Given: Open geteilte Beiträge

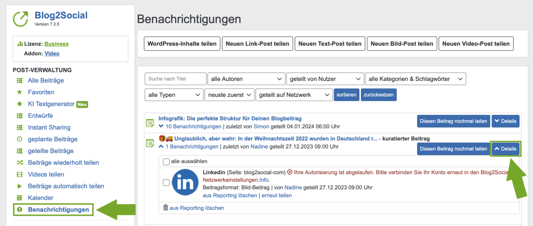Looking at the screenshot, I should (51, 151).
